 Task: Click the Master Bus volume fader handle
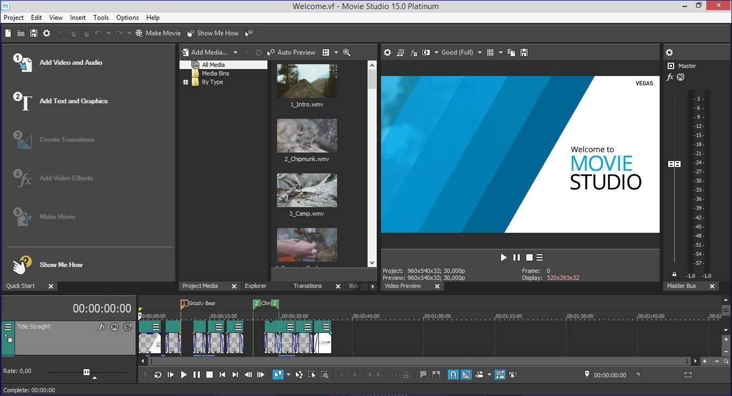coord(674,164)
